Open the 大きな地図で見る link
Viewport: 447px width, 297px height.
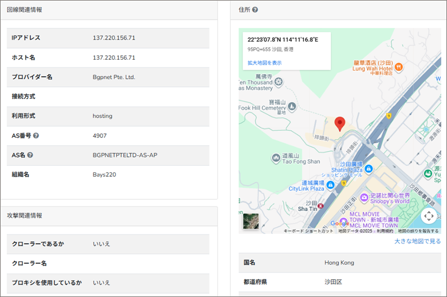pos(417,241)
